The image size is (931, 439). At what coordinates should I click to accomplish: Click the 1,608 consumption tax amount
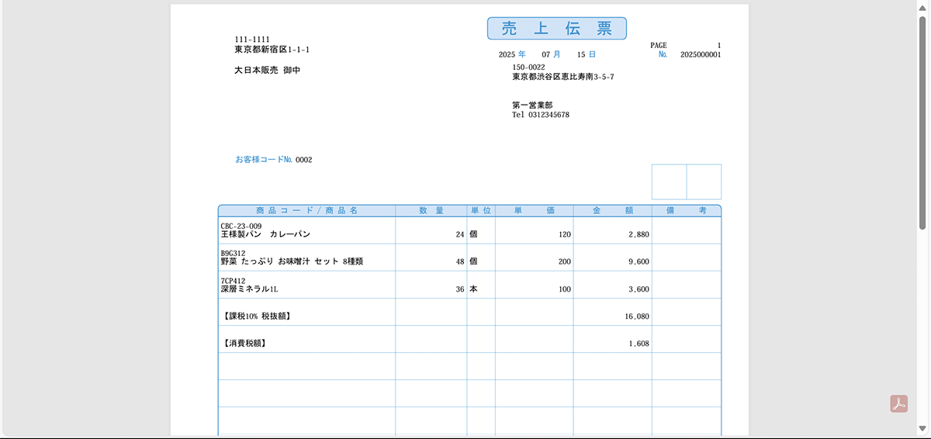point(639,344)
